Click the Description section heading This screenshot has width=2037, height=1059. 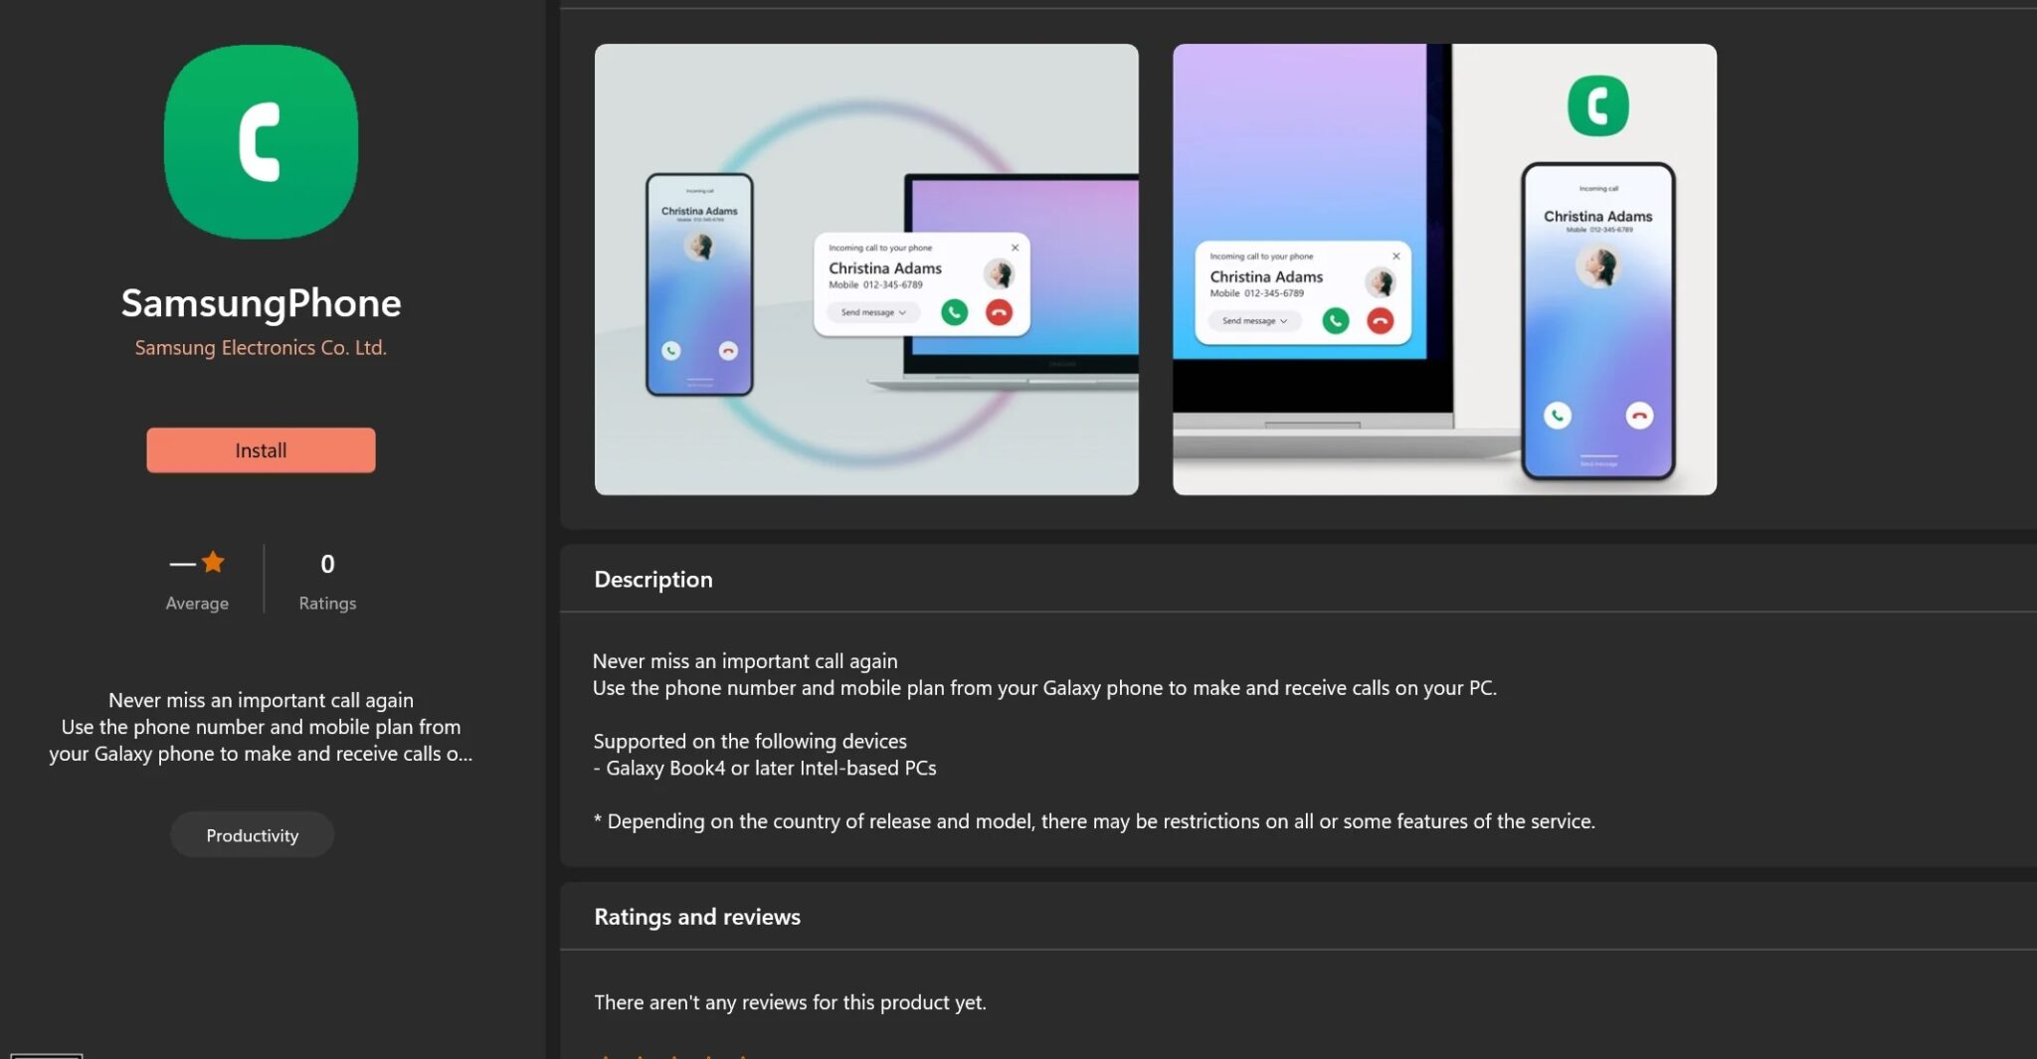click(x=653, y=579)
